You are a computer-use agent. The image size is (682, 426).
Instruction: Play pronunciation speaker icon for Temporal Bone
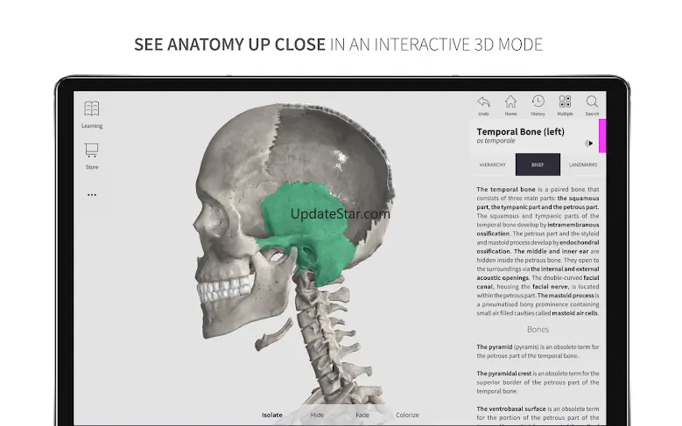[x=589, y=143]
